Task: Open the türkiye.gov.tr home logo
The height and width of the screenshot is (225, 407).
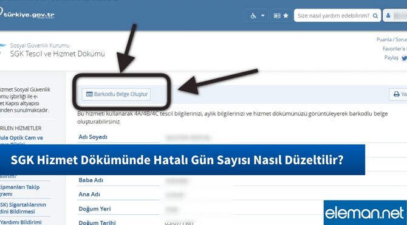Action: coord(27,14)
